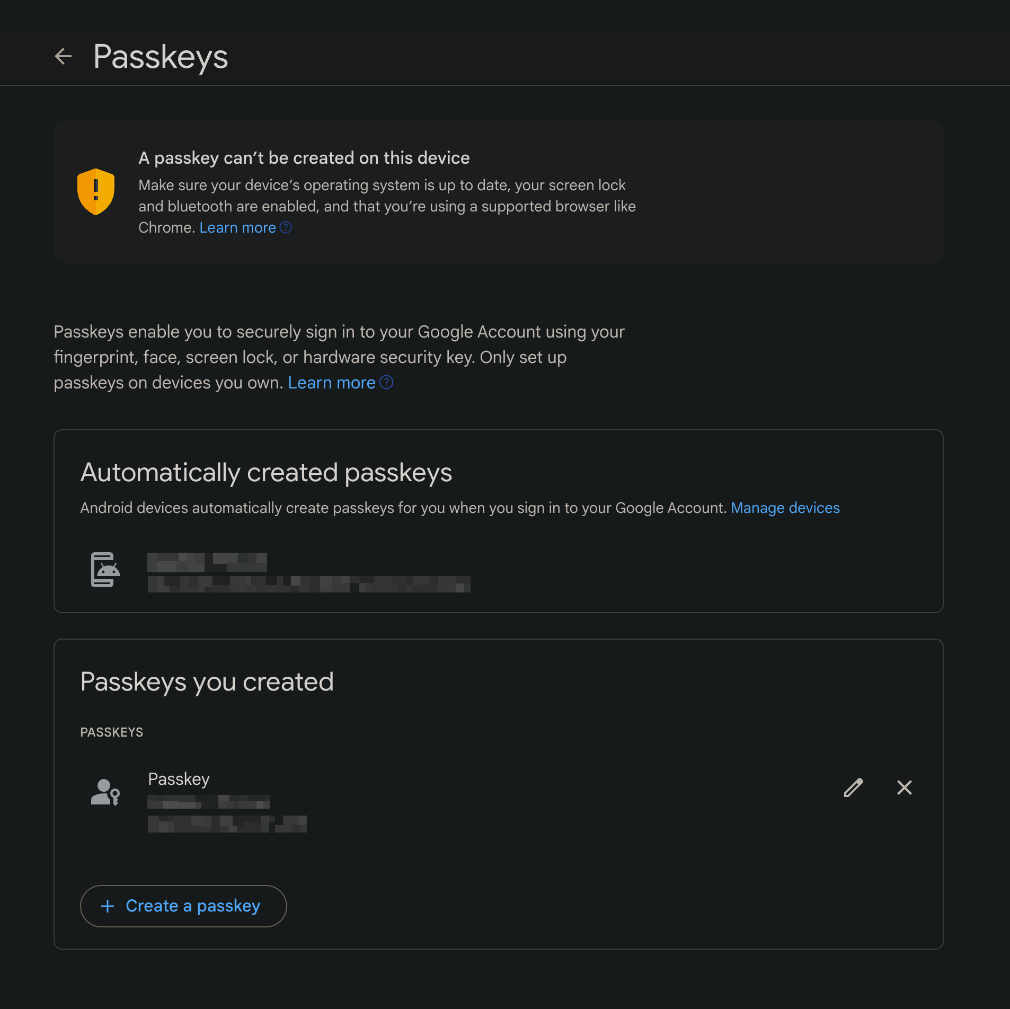Click the plus icon on Create a passkey
1010x1009 pixels.
[108, 906]
